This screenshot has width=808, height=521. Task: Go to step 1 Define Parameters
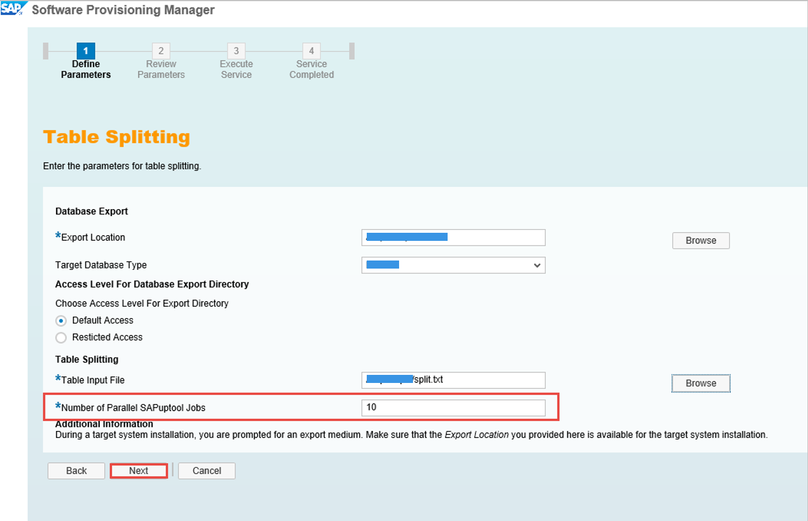tap(85, 61)
